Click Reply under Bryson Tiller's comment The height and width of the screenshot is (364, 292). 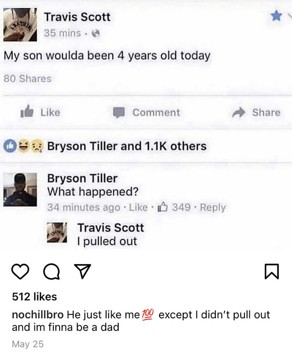click(213, 207)
